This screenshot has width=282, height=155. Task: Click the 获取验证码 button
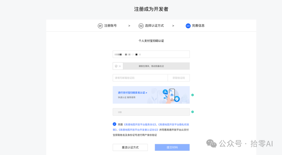[x=179, y=78]
